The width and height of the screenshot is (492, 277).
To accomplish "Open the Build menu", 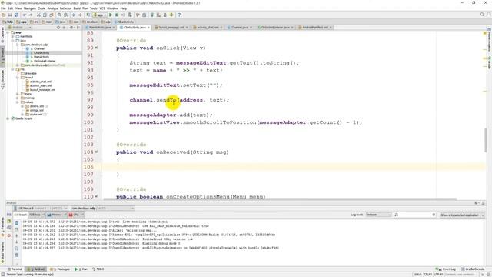I will click(77, 8).
